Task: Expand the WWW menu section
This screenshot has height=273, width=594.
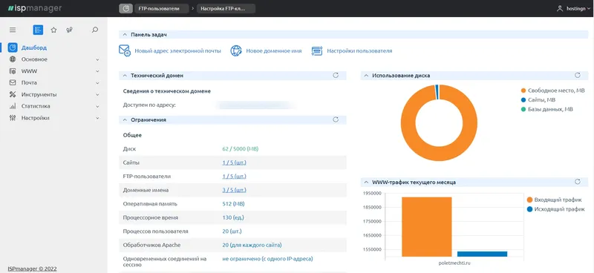Action: [97, 71]
